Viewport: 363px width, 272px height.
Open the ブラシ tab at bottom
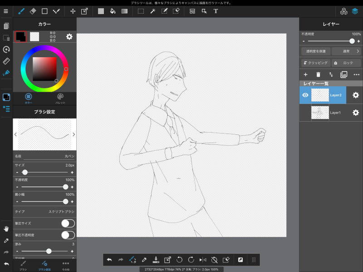click(x=23, y=265)
